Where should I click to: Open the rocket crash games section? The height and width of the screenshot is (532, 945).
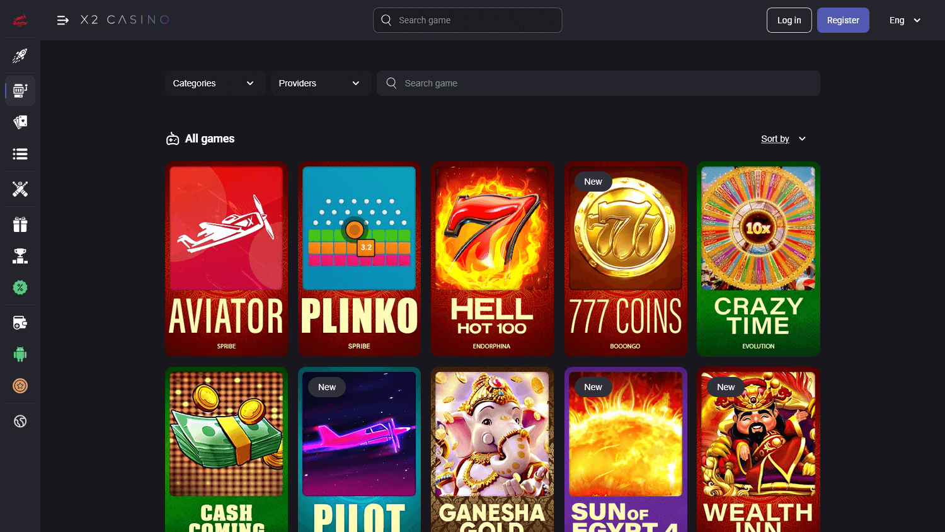(20, 56)
